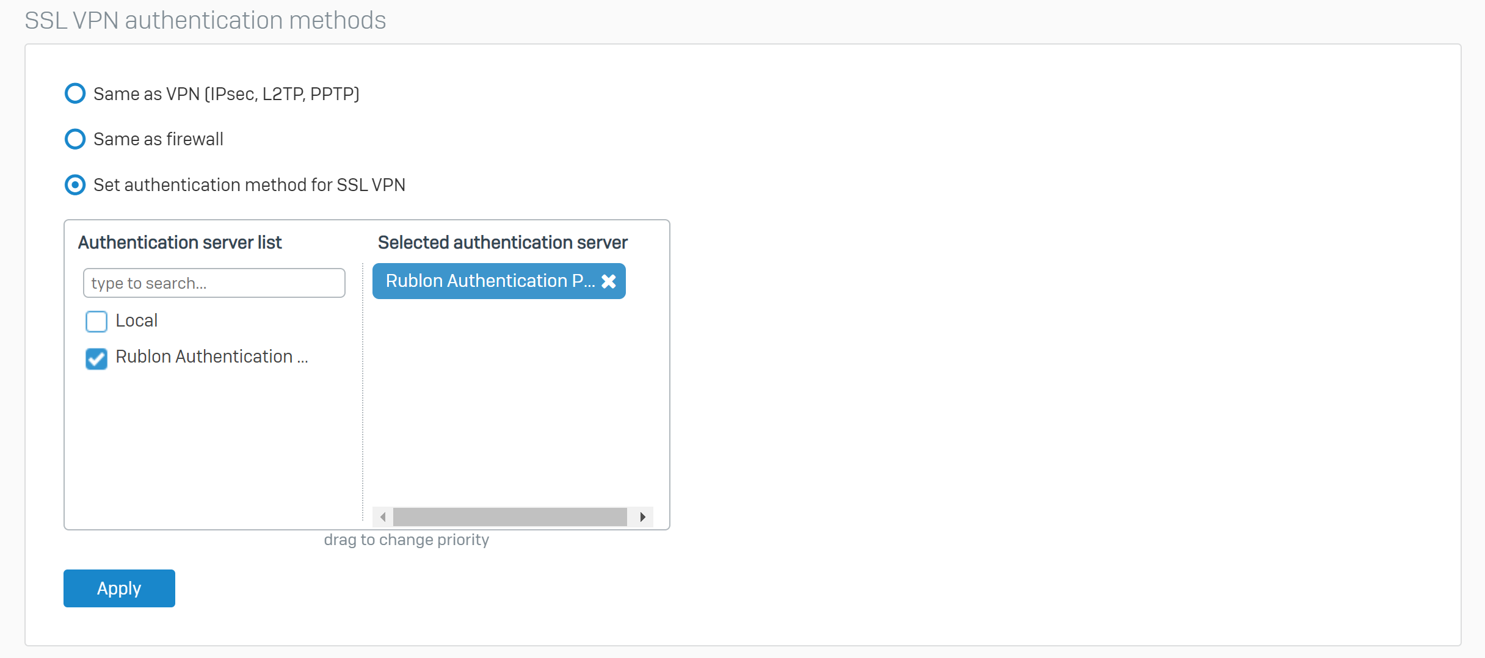Uncheck the Rublon Authentication checkbox
The image size is (1485, 658).
(x=96, y=358)
